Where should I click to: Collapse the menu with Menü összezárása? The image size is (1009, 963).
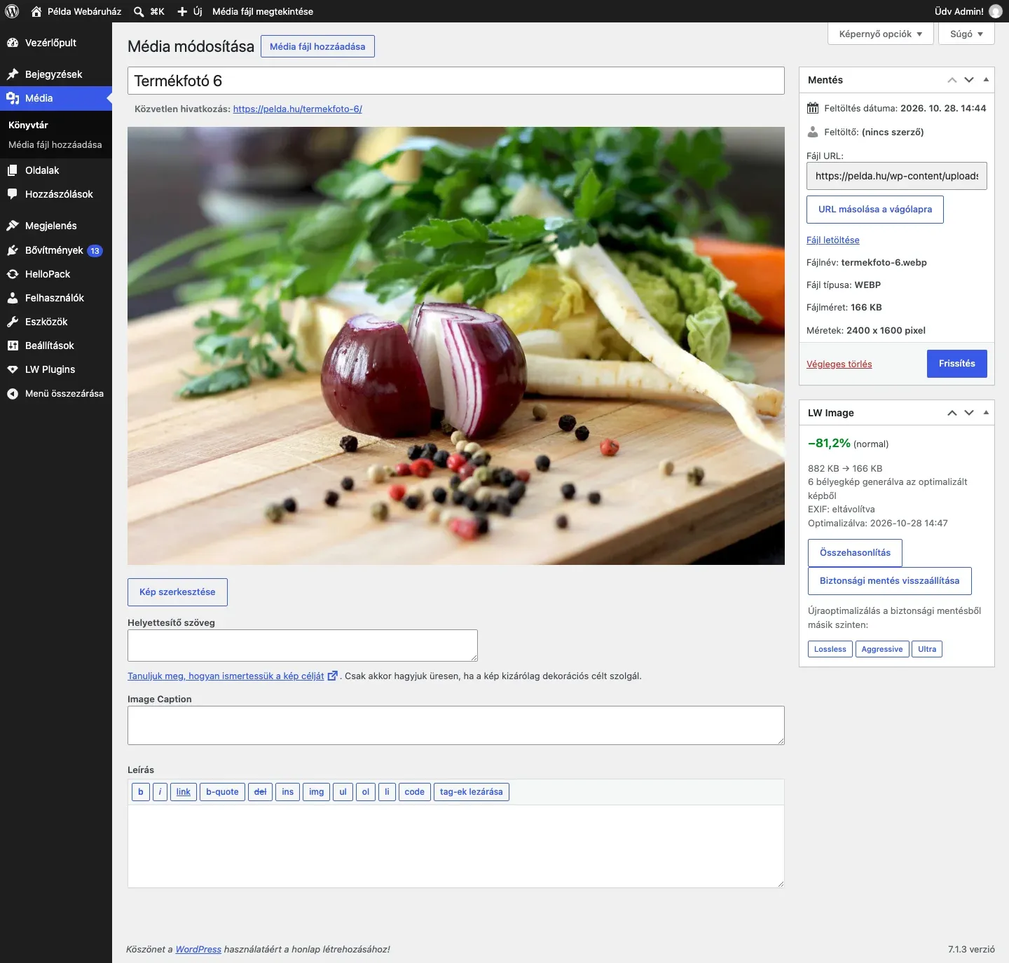[56, 394]
